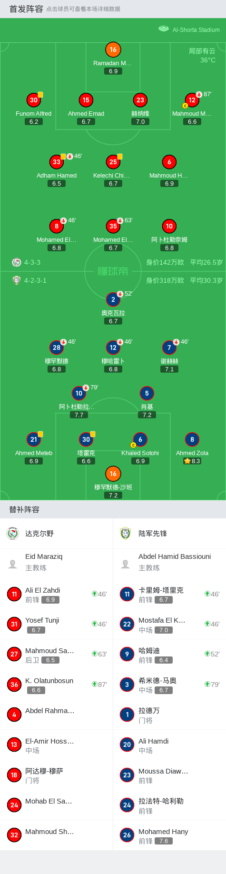This screenshot has width=226, height=874.
Task: Open Khaled Sotohi captain number 6 badge
Action: pos(140,439)
